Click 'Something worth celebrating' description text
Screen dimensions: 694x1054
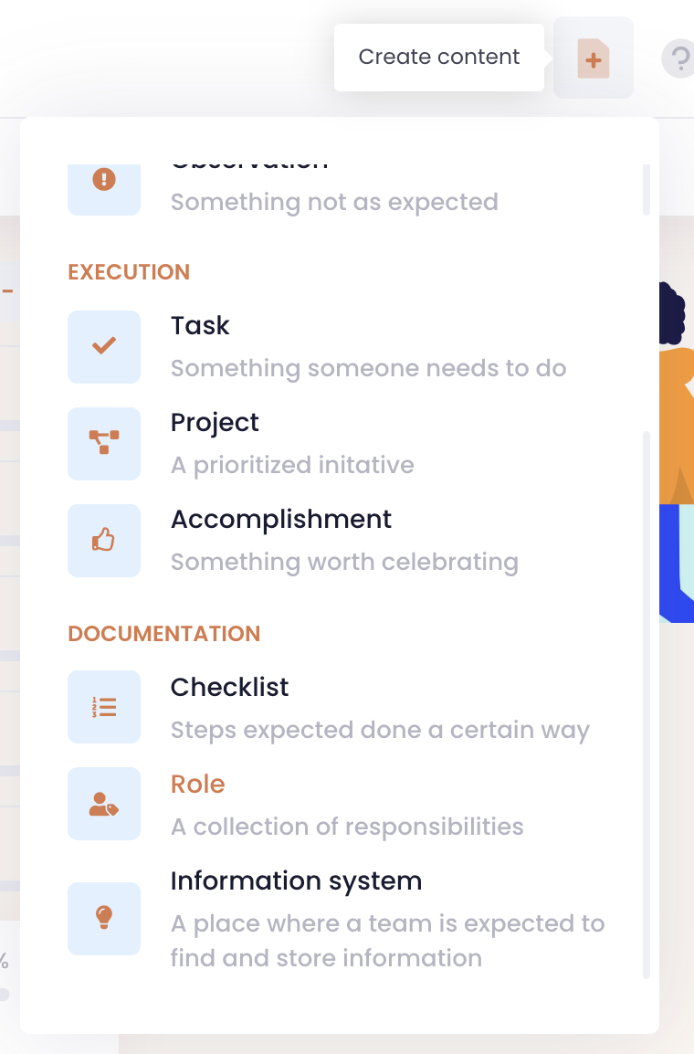click(344, 562)
